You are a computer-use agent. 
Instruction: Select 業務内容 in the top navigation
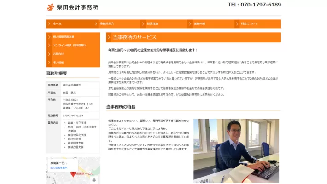pyautogui.click(x=199, y=23)
